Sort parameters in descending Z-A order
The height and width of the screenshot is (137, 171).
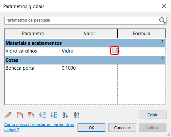(x=76, y=115)
